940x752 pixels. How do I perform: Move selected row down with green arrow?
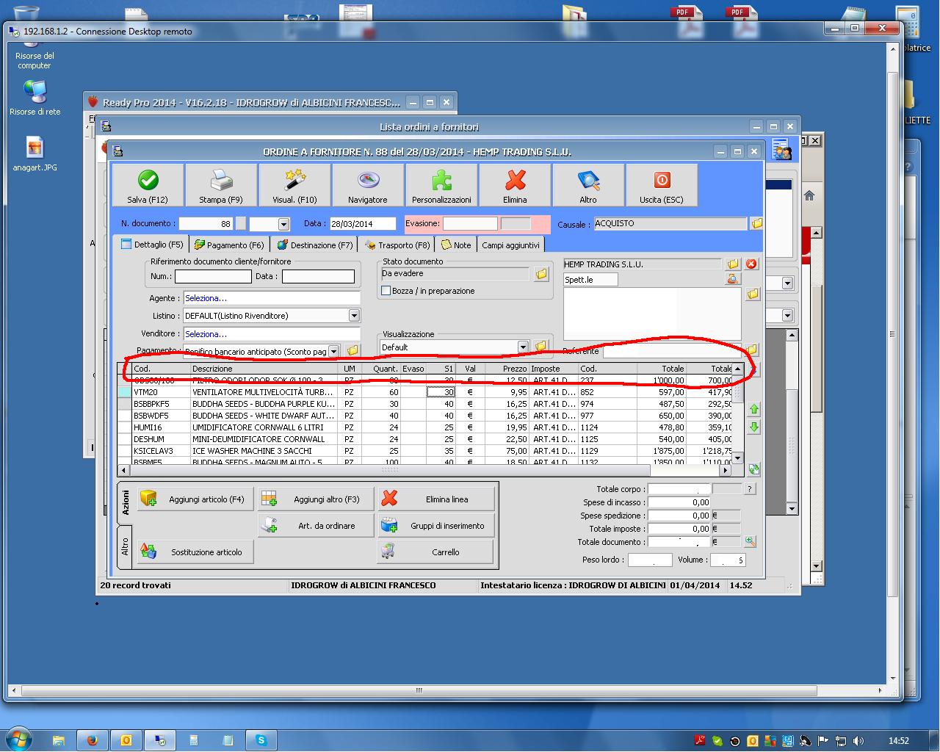[754, 427]
